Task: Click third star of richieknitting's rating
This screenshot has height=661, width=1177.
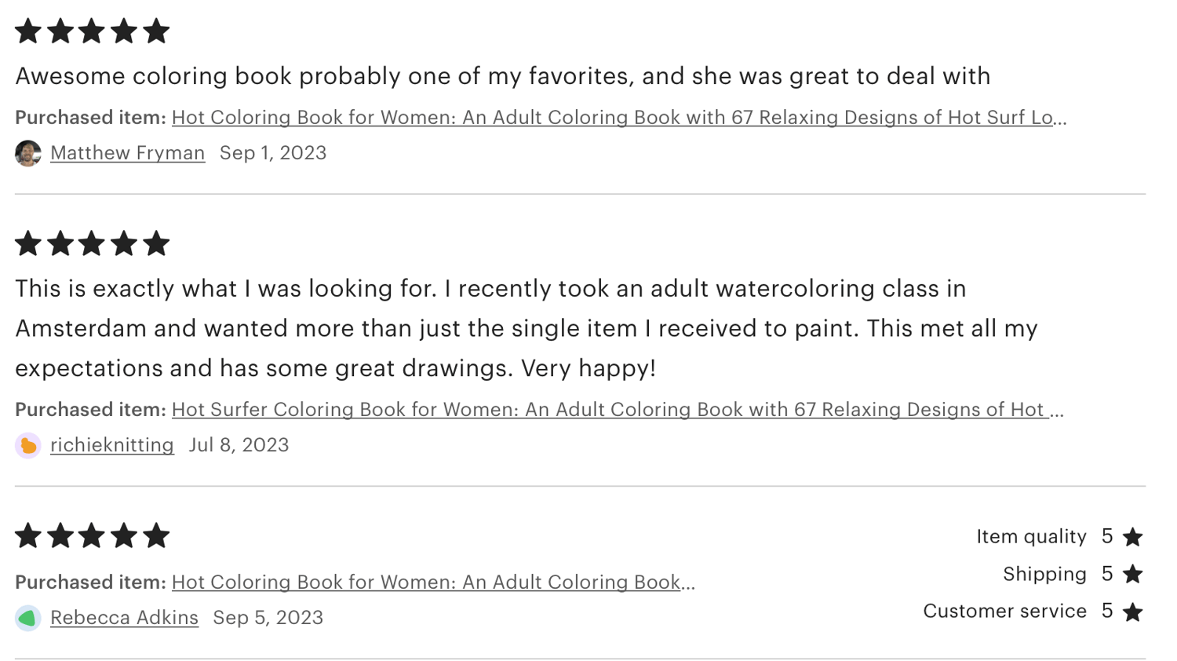Action: 92,243
